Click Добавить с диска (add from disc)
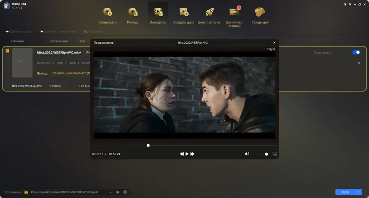Viewport: 369px width, 198px height. [19, 31]
